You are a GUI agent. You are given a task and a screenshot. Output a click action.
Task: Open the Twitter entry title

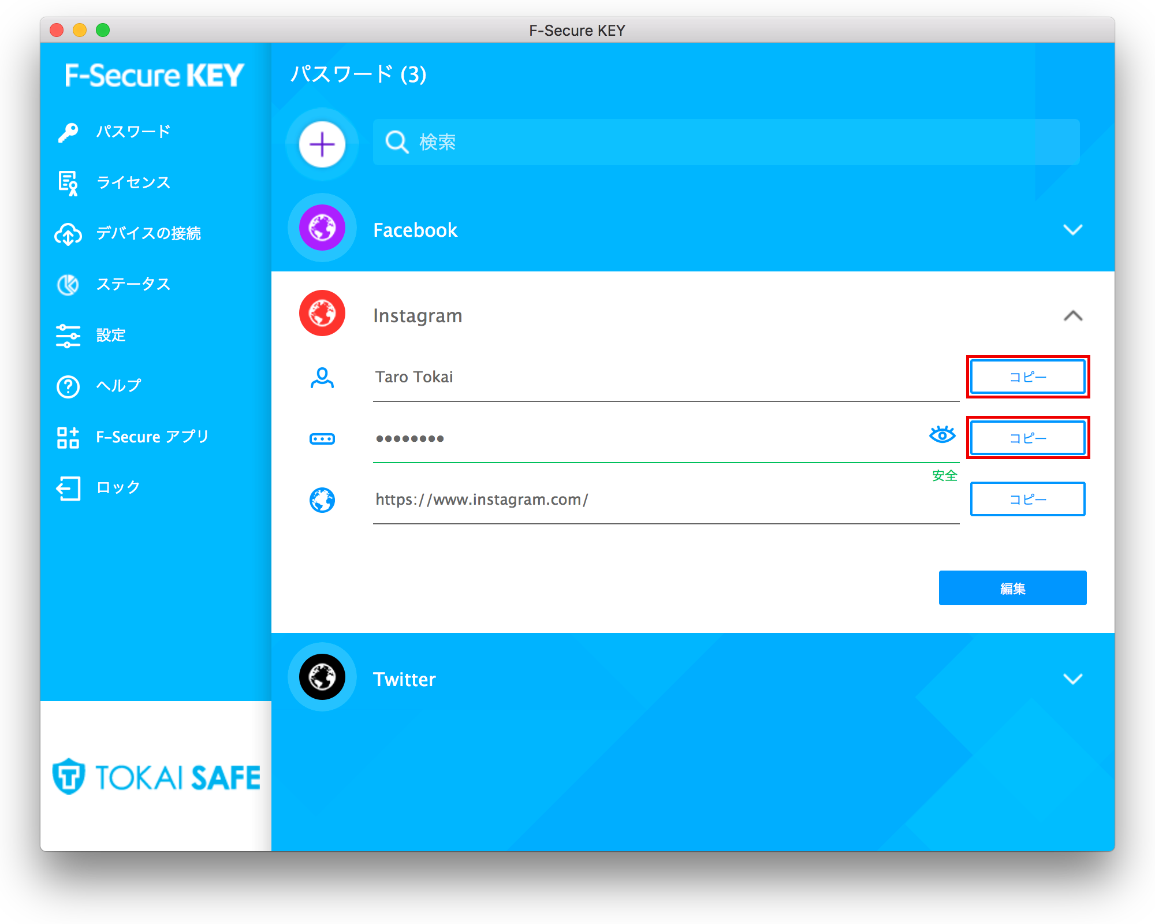tap(404, 679)
